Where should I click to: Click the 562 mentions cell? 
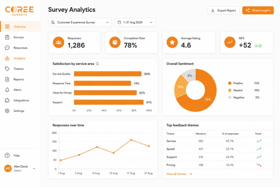click(x=201, y=141)
